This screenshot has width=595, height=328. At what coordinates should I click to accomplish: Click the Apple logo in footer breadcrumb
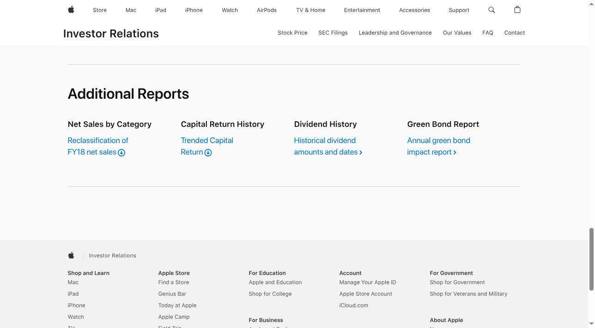tap(71, 255)
